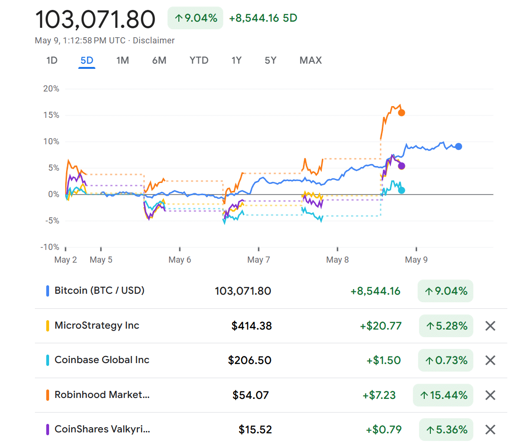Click the Coinbase price $206.50

[250, 360]
